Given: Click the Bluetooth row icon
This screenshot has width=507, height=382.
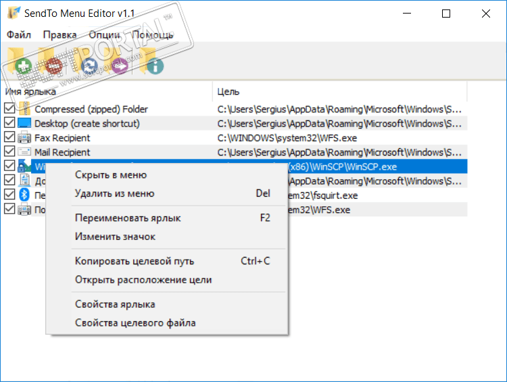Looking at the screenshot, I should [24, 195].
